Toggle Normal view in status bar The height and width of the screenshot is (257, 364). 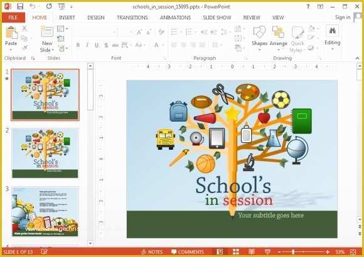pyautogui.click(x=220, y=251)
